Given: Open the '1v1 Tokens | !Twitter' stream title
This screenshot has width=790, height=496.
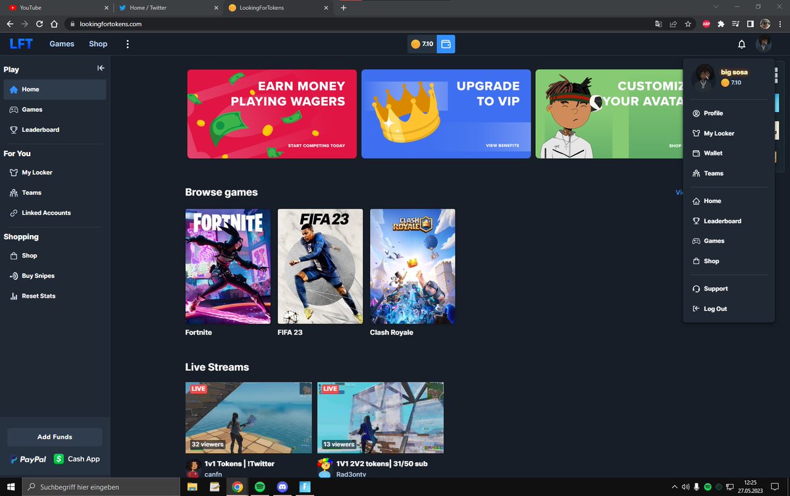Looking at the screenshot, I should coord(238,464).
